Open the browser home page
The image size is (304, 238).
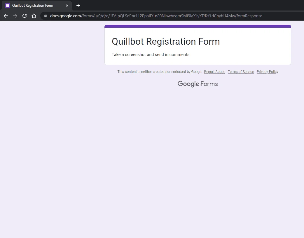(x=34, y=16)
